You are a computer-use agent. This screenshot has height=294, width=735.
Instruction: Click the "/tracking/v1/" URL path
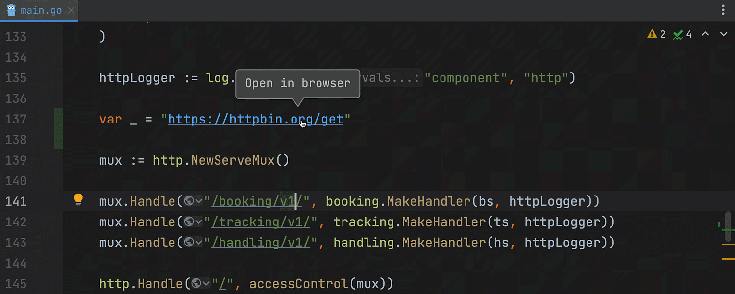tap(260, 222)
